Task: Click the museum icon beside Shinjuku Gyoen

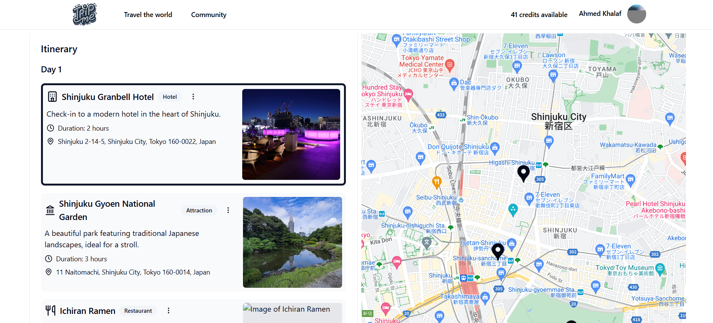Action: pos(50,210)
